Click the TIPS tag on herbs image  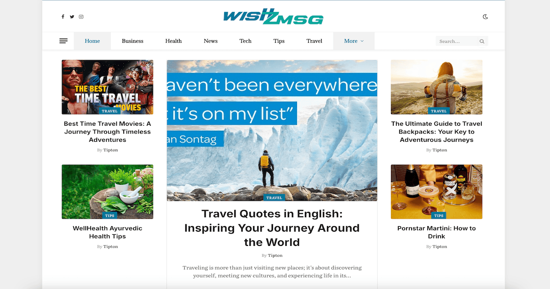pos(110,216)
